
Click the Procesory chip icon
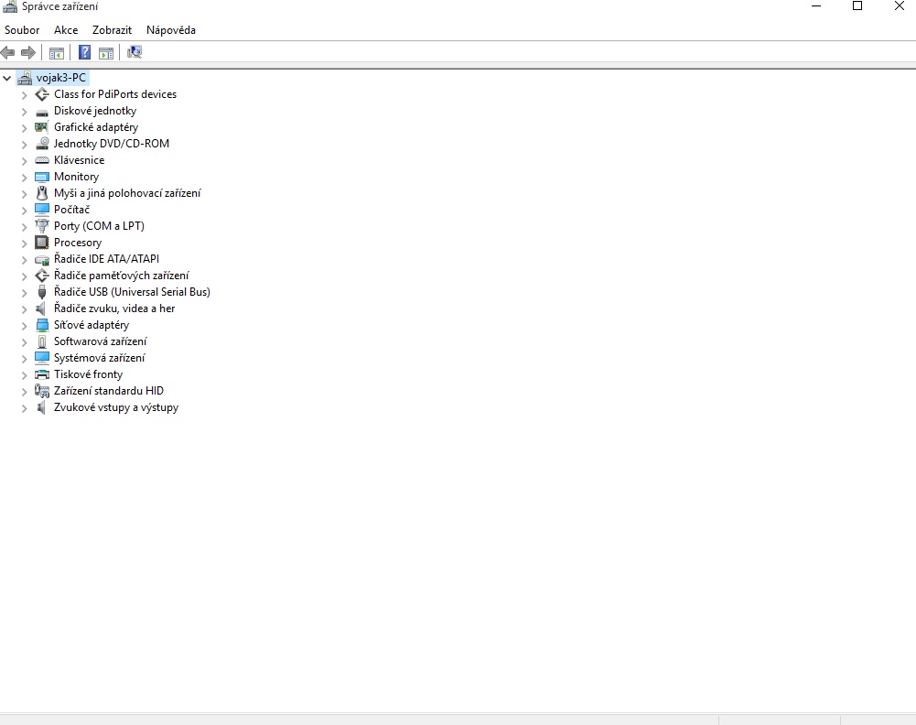[42, 243]
